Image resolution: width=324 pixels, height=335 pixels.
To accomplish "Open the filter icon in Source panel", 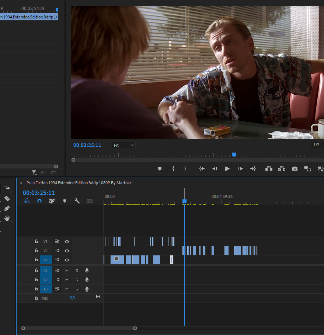I will tap(34, 172).
